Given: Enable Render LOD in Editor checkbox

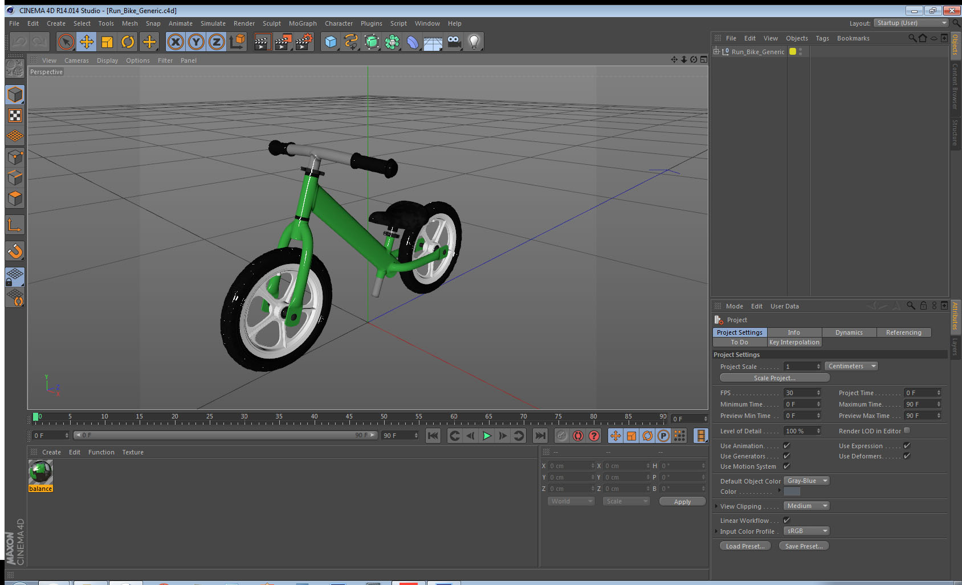Looking at the screenshot, I should click(907, 430).
